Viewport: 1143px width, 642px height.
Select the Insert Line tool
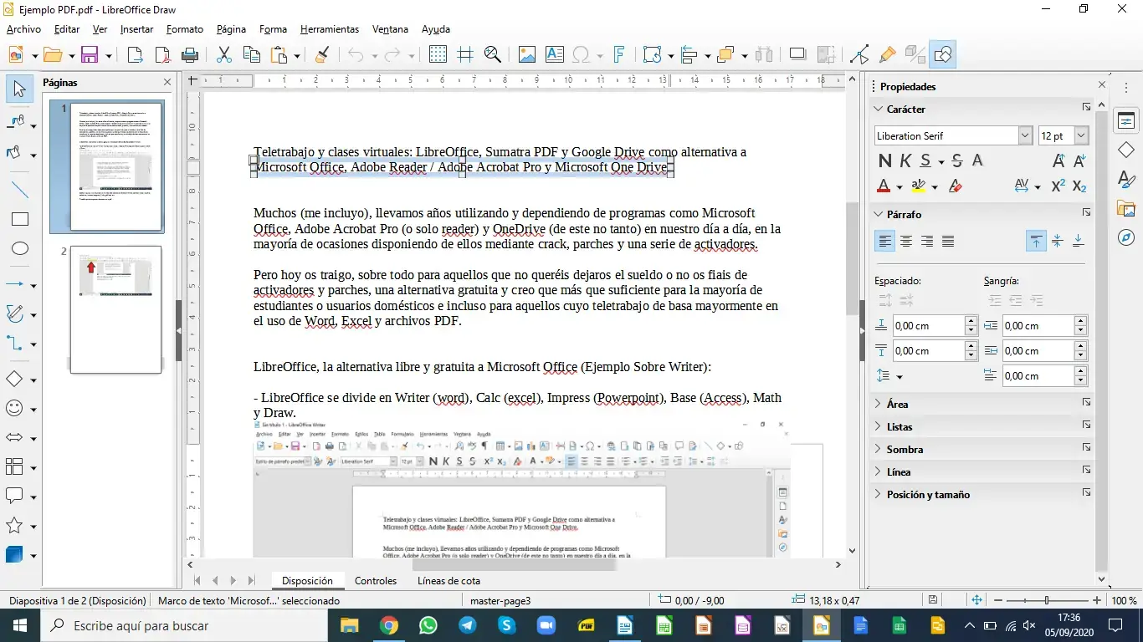pos(20,189)
